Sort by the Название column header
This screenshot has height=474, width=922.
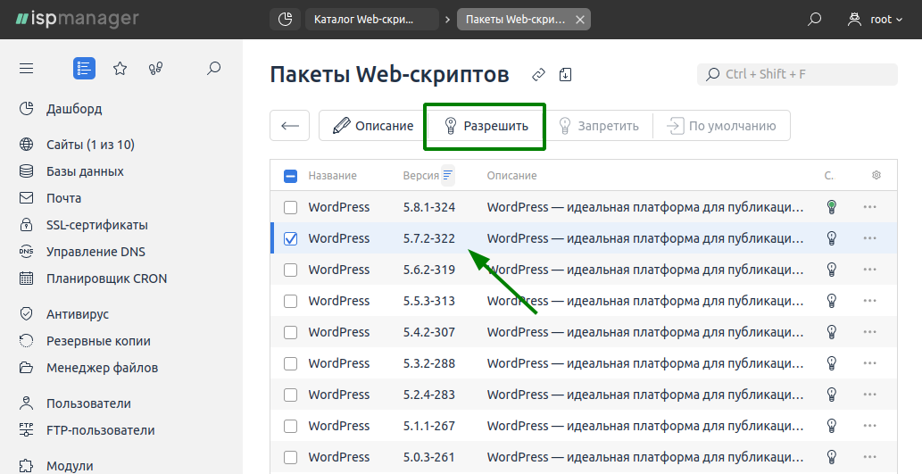[333, 176]
